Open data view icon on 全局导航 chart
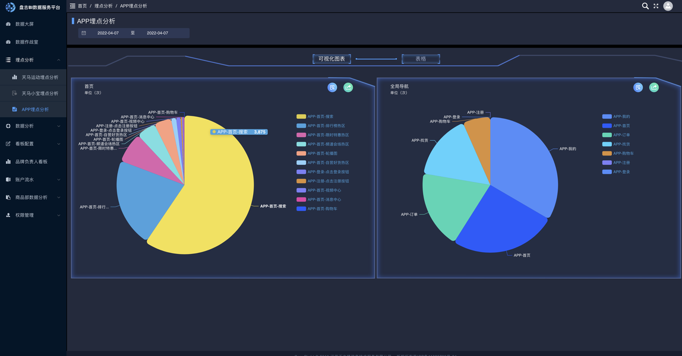This screenshot has width=682, height=356. (638, 87)
